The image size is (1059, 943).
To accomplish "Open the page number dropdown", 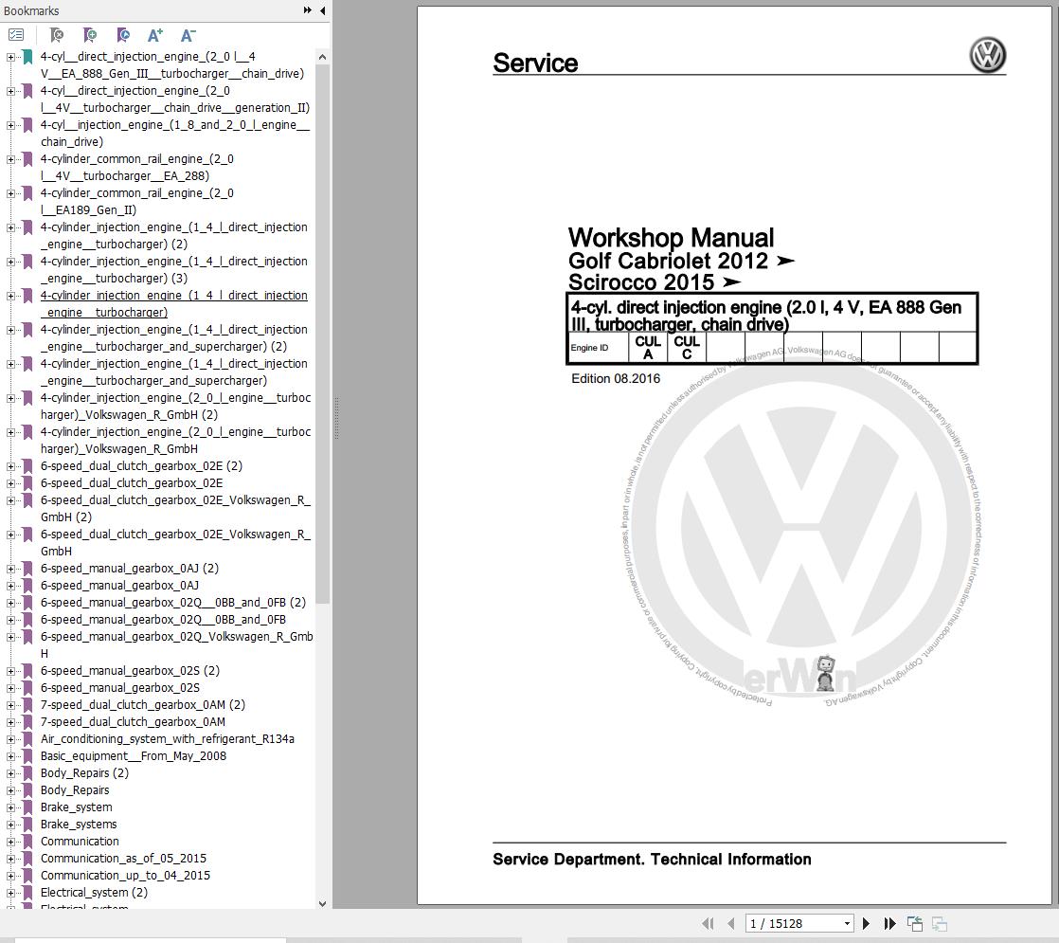I will point(847,923).
